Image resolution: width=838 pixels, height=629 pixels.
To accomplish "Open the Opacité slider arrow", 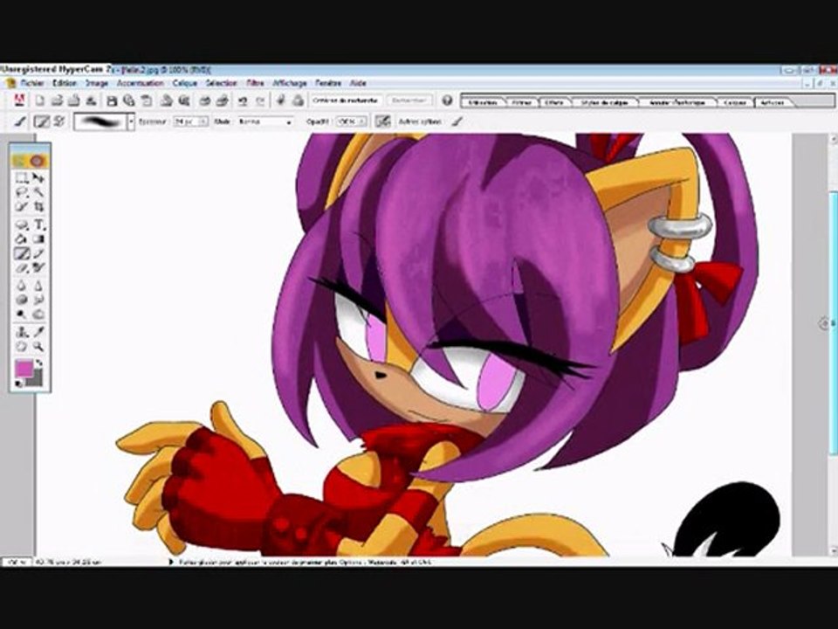I will click(363, 122).
